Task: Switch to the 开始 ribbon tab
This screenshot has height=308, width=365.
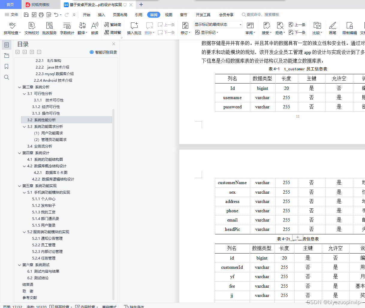Action: [x=87, y=15]
